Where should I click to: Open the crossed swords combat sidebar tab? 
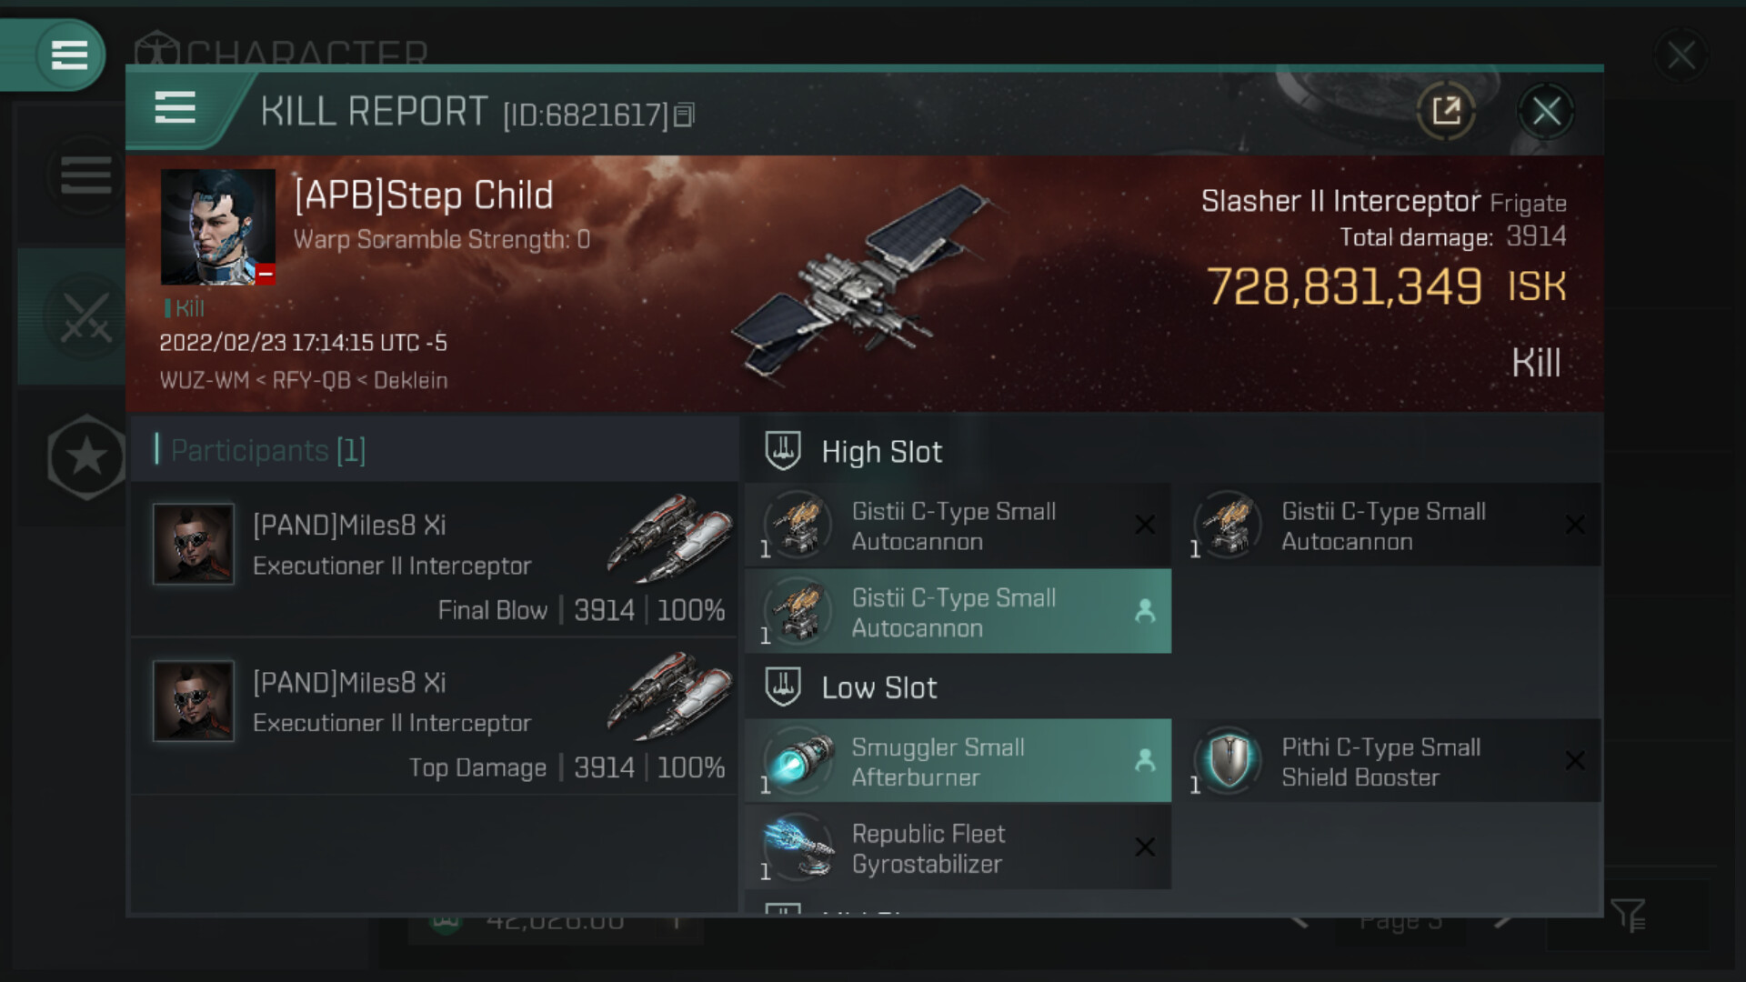tap(85, 317)
